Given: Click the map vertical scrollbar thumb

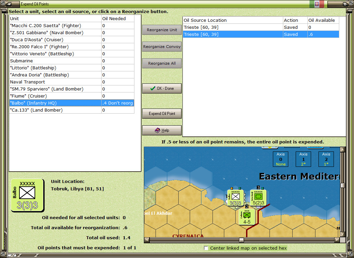Looking at the screenshot, I should click(x=343, y=185).
